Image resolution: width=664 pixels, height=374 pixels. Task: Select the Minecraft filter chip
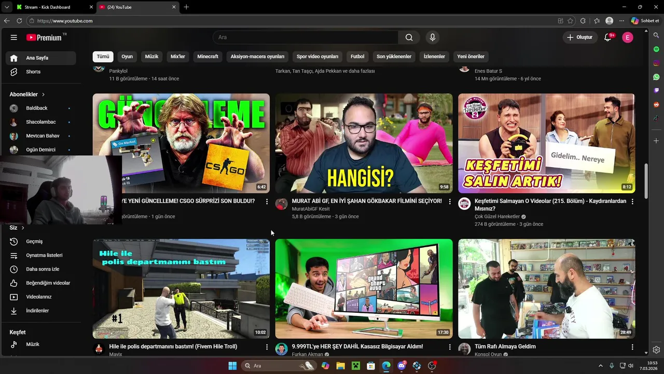(x=208, y=57)
